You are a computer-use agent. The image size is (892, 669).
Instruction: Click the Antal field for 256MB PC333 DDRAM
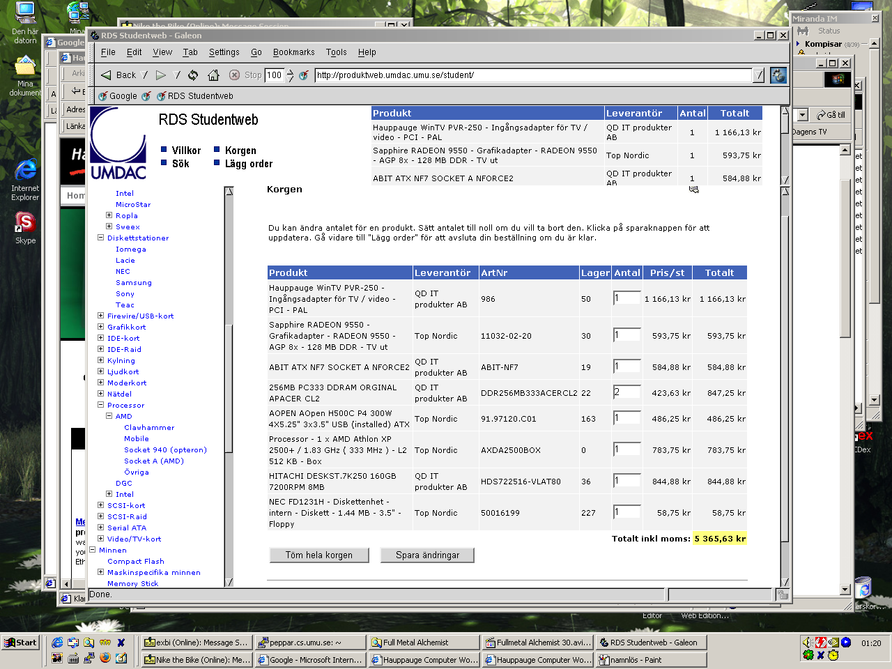point(626,392)
